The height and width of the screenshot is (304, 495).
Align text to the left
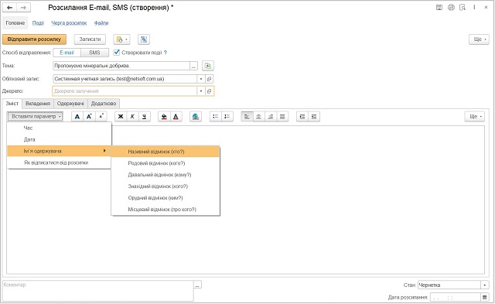[247, 117]
